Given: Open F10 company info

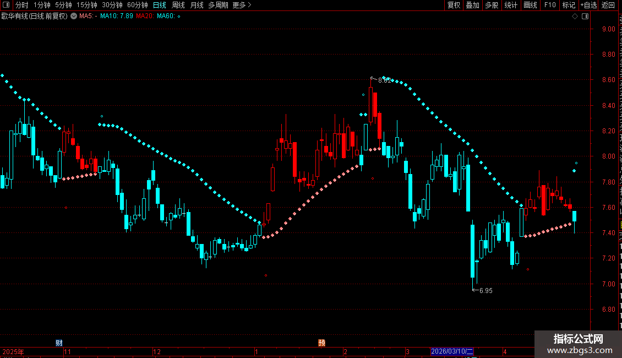Looking at the screenshot, I should (x=550, y=5).
